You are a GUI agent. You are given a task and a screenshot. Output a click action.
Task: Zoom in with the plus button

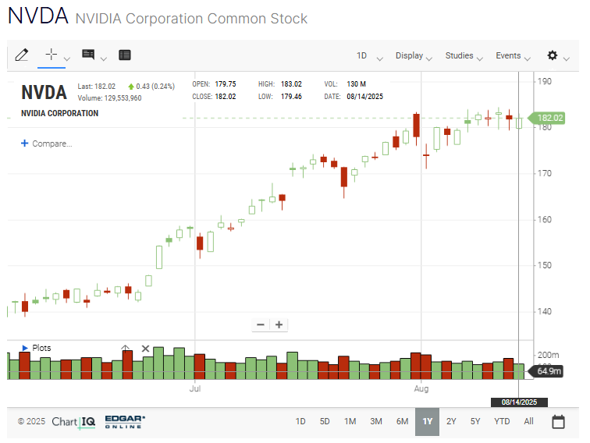[278, 324]
